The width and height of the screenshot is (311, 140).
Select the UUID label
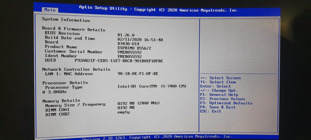51,60
